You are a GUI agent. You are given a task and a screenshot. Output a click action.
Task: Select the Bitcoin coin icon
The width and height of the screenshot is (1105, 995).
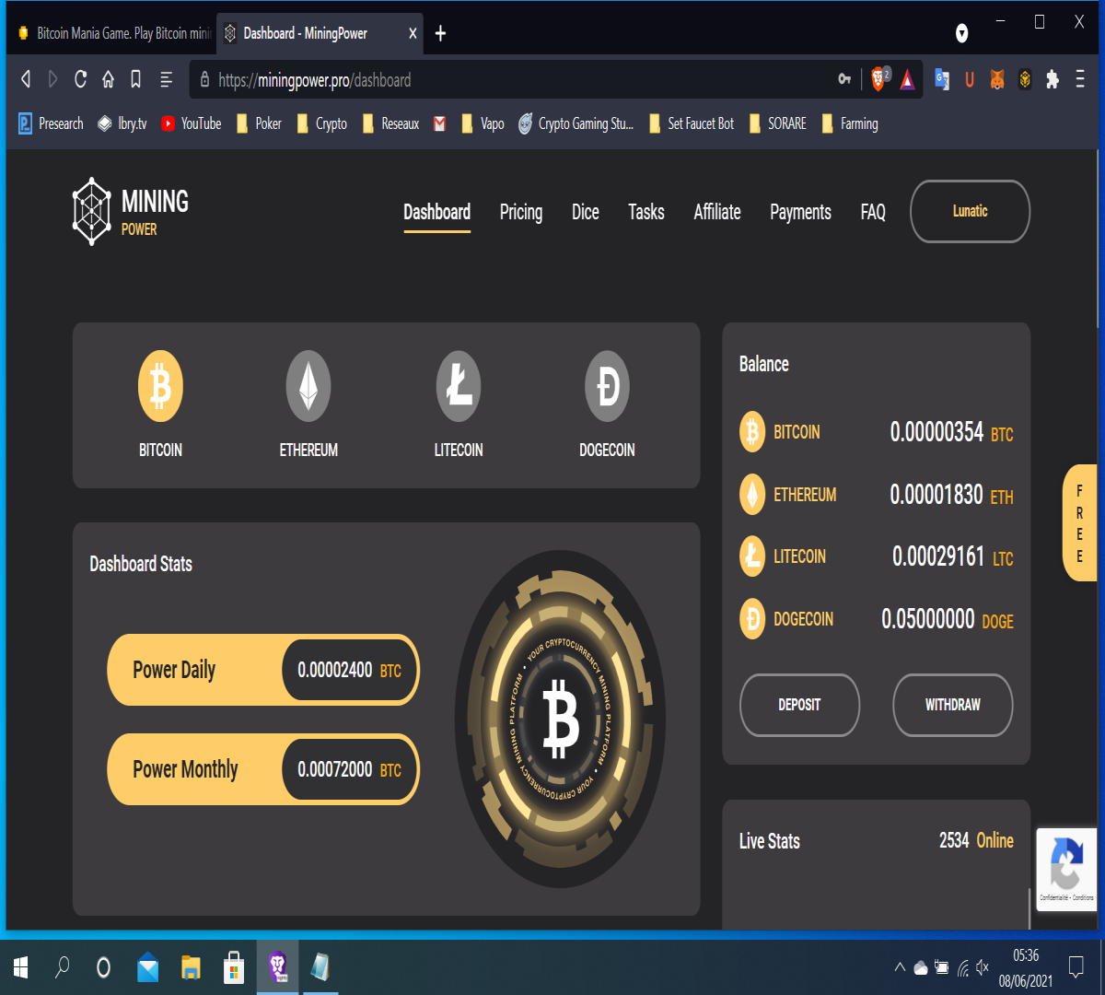point(160,386)
